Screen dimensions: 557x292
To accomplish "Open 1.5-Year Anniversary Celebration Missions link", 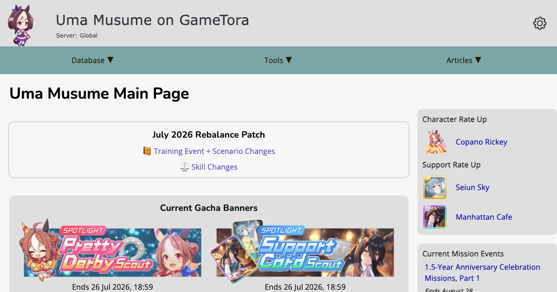I will point(482,273).
